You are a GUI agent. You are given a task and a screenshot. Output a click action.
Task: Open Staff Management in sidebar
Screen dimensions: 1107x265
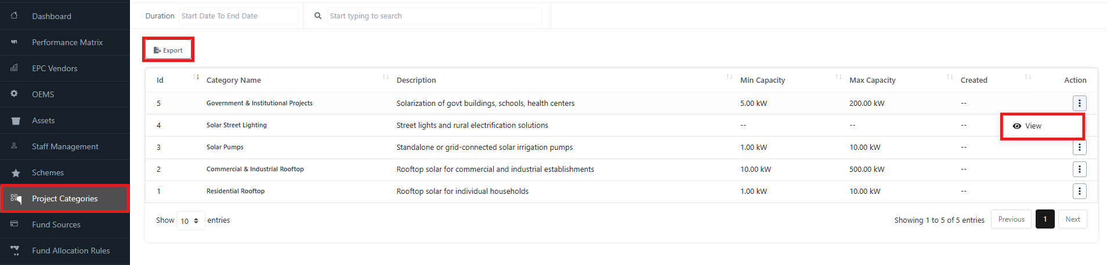click(65, 146)
